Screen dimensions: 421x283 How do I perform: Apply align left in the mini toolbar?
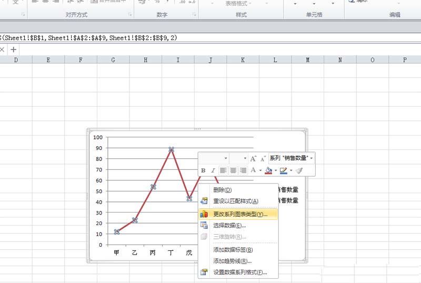click(223, 170)
